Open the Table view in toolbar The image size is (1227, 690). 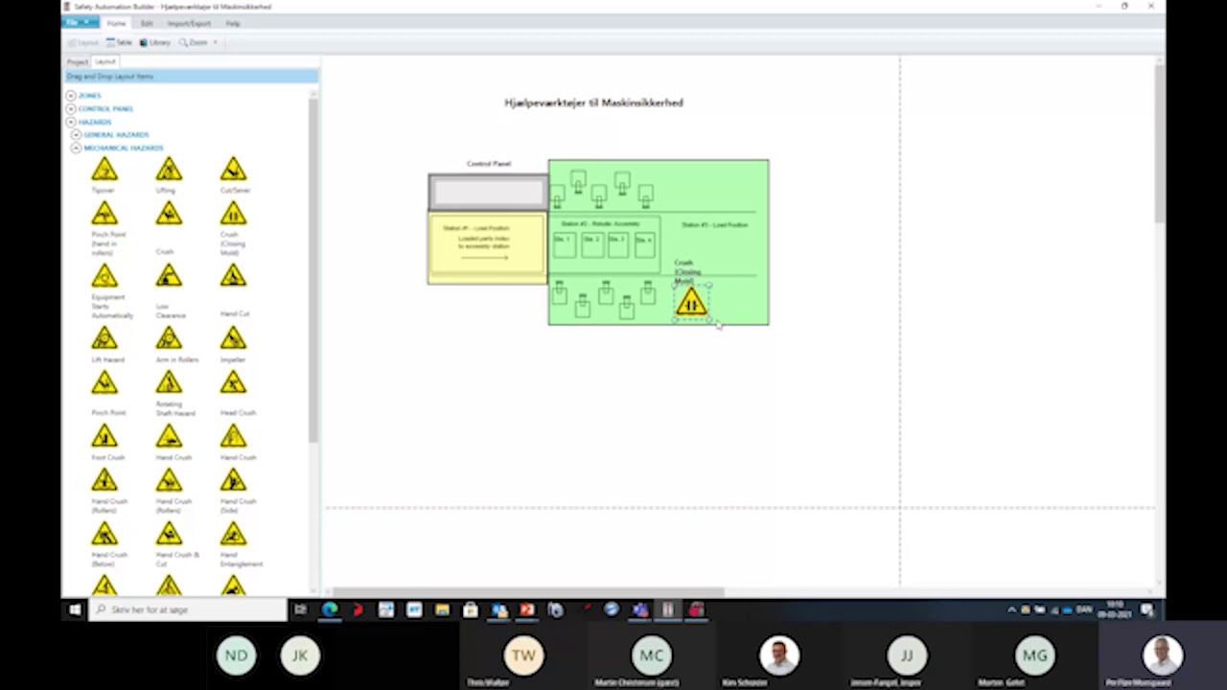tap(119, 42)
